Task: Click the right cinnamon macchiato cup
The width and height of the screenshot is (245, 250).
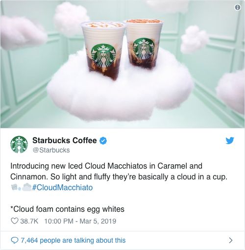Action: [x=144, y=44]
